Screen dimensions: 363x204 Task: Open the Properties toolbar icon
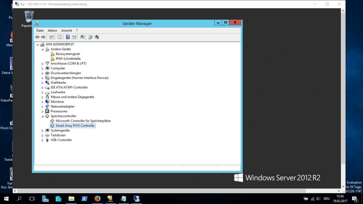tap(60, 37)
